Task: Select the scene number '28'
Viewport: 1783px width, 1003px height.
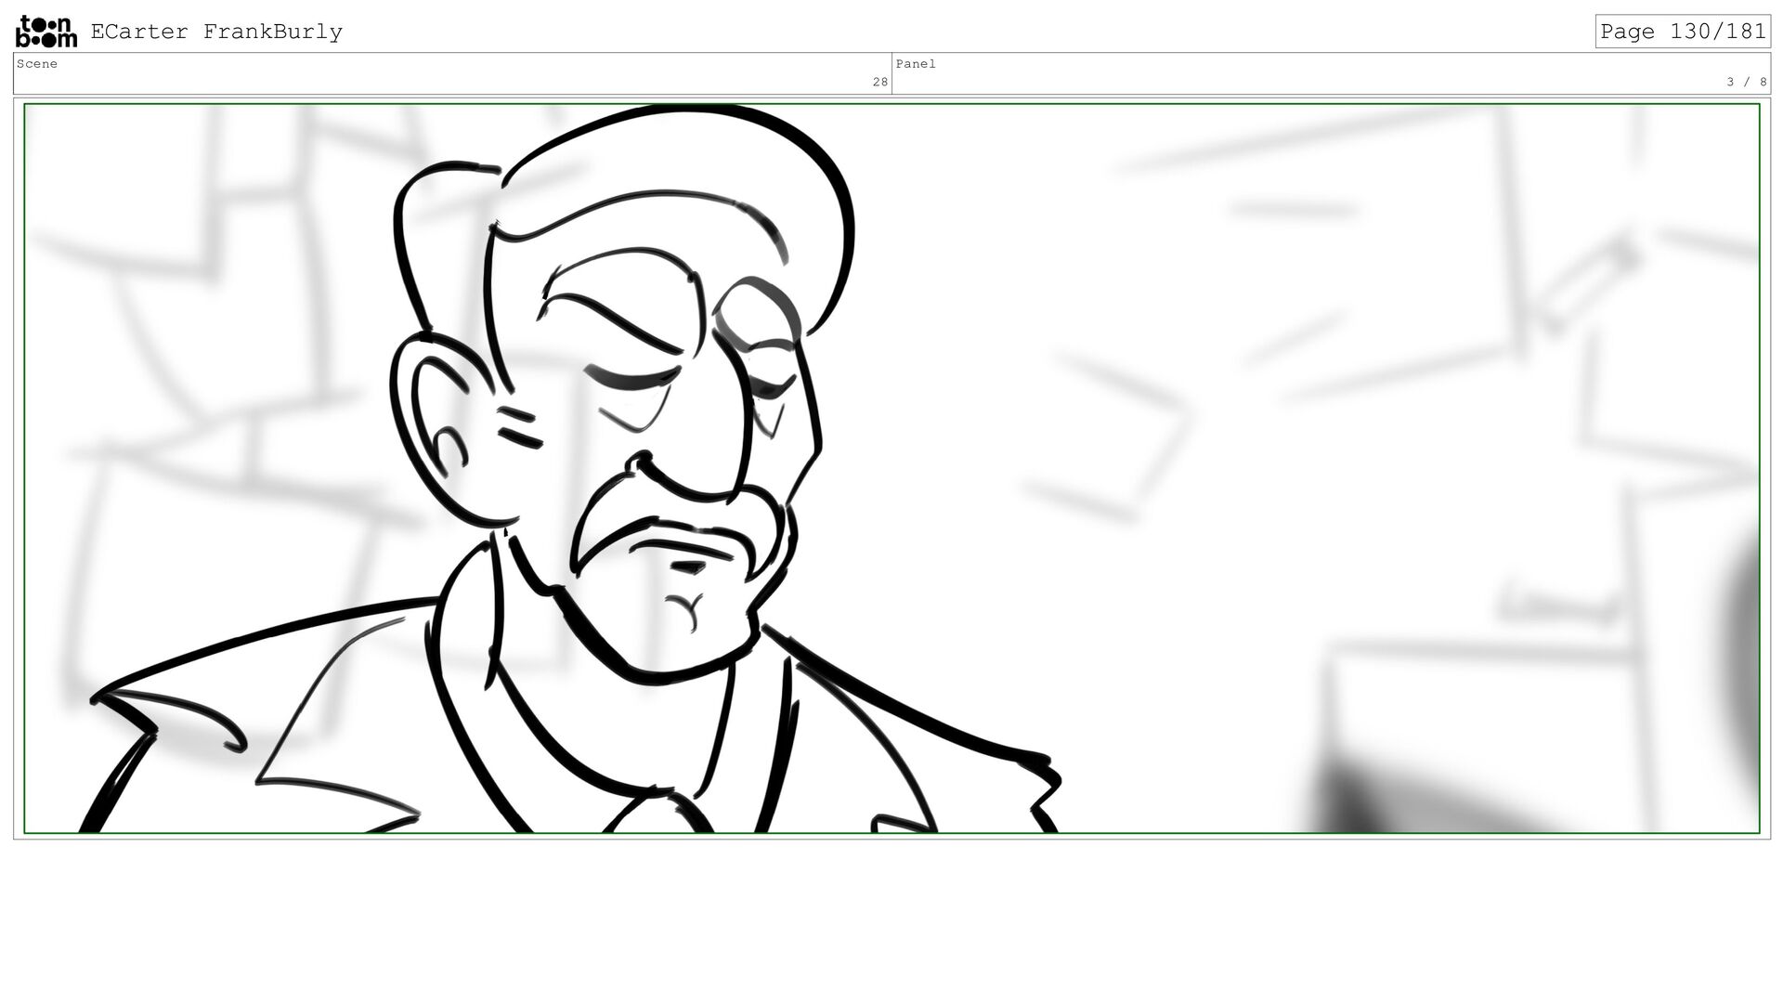Action: (879, 83)
